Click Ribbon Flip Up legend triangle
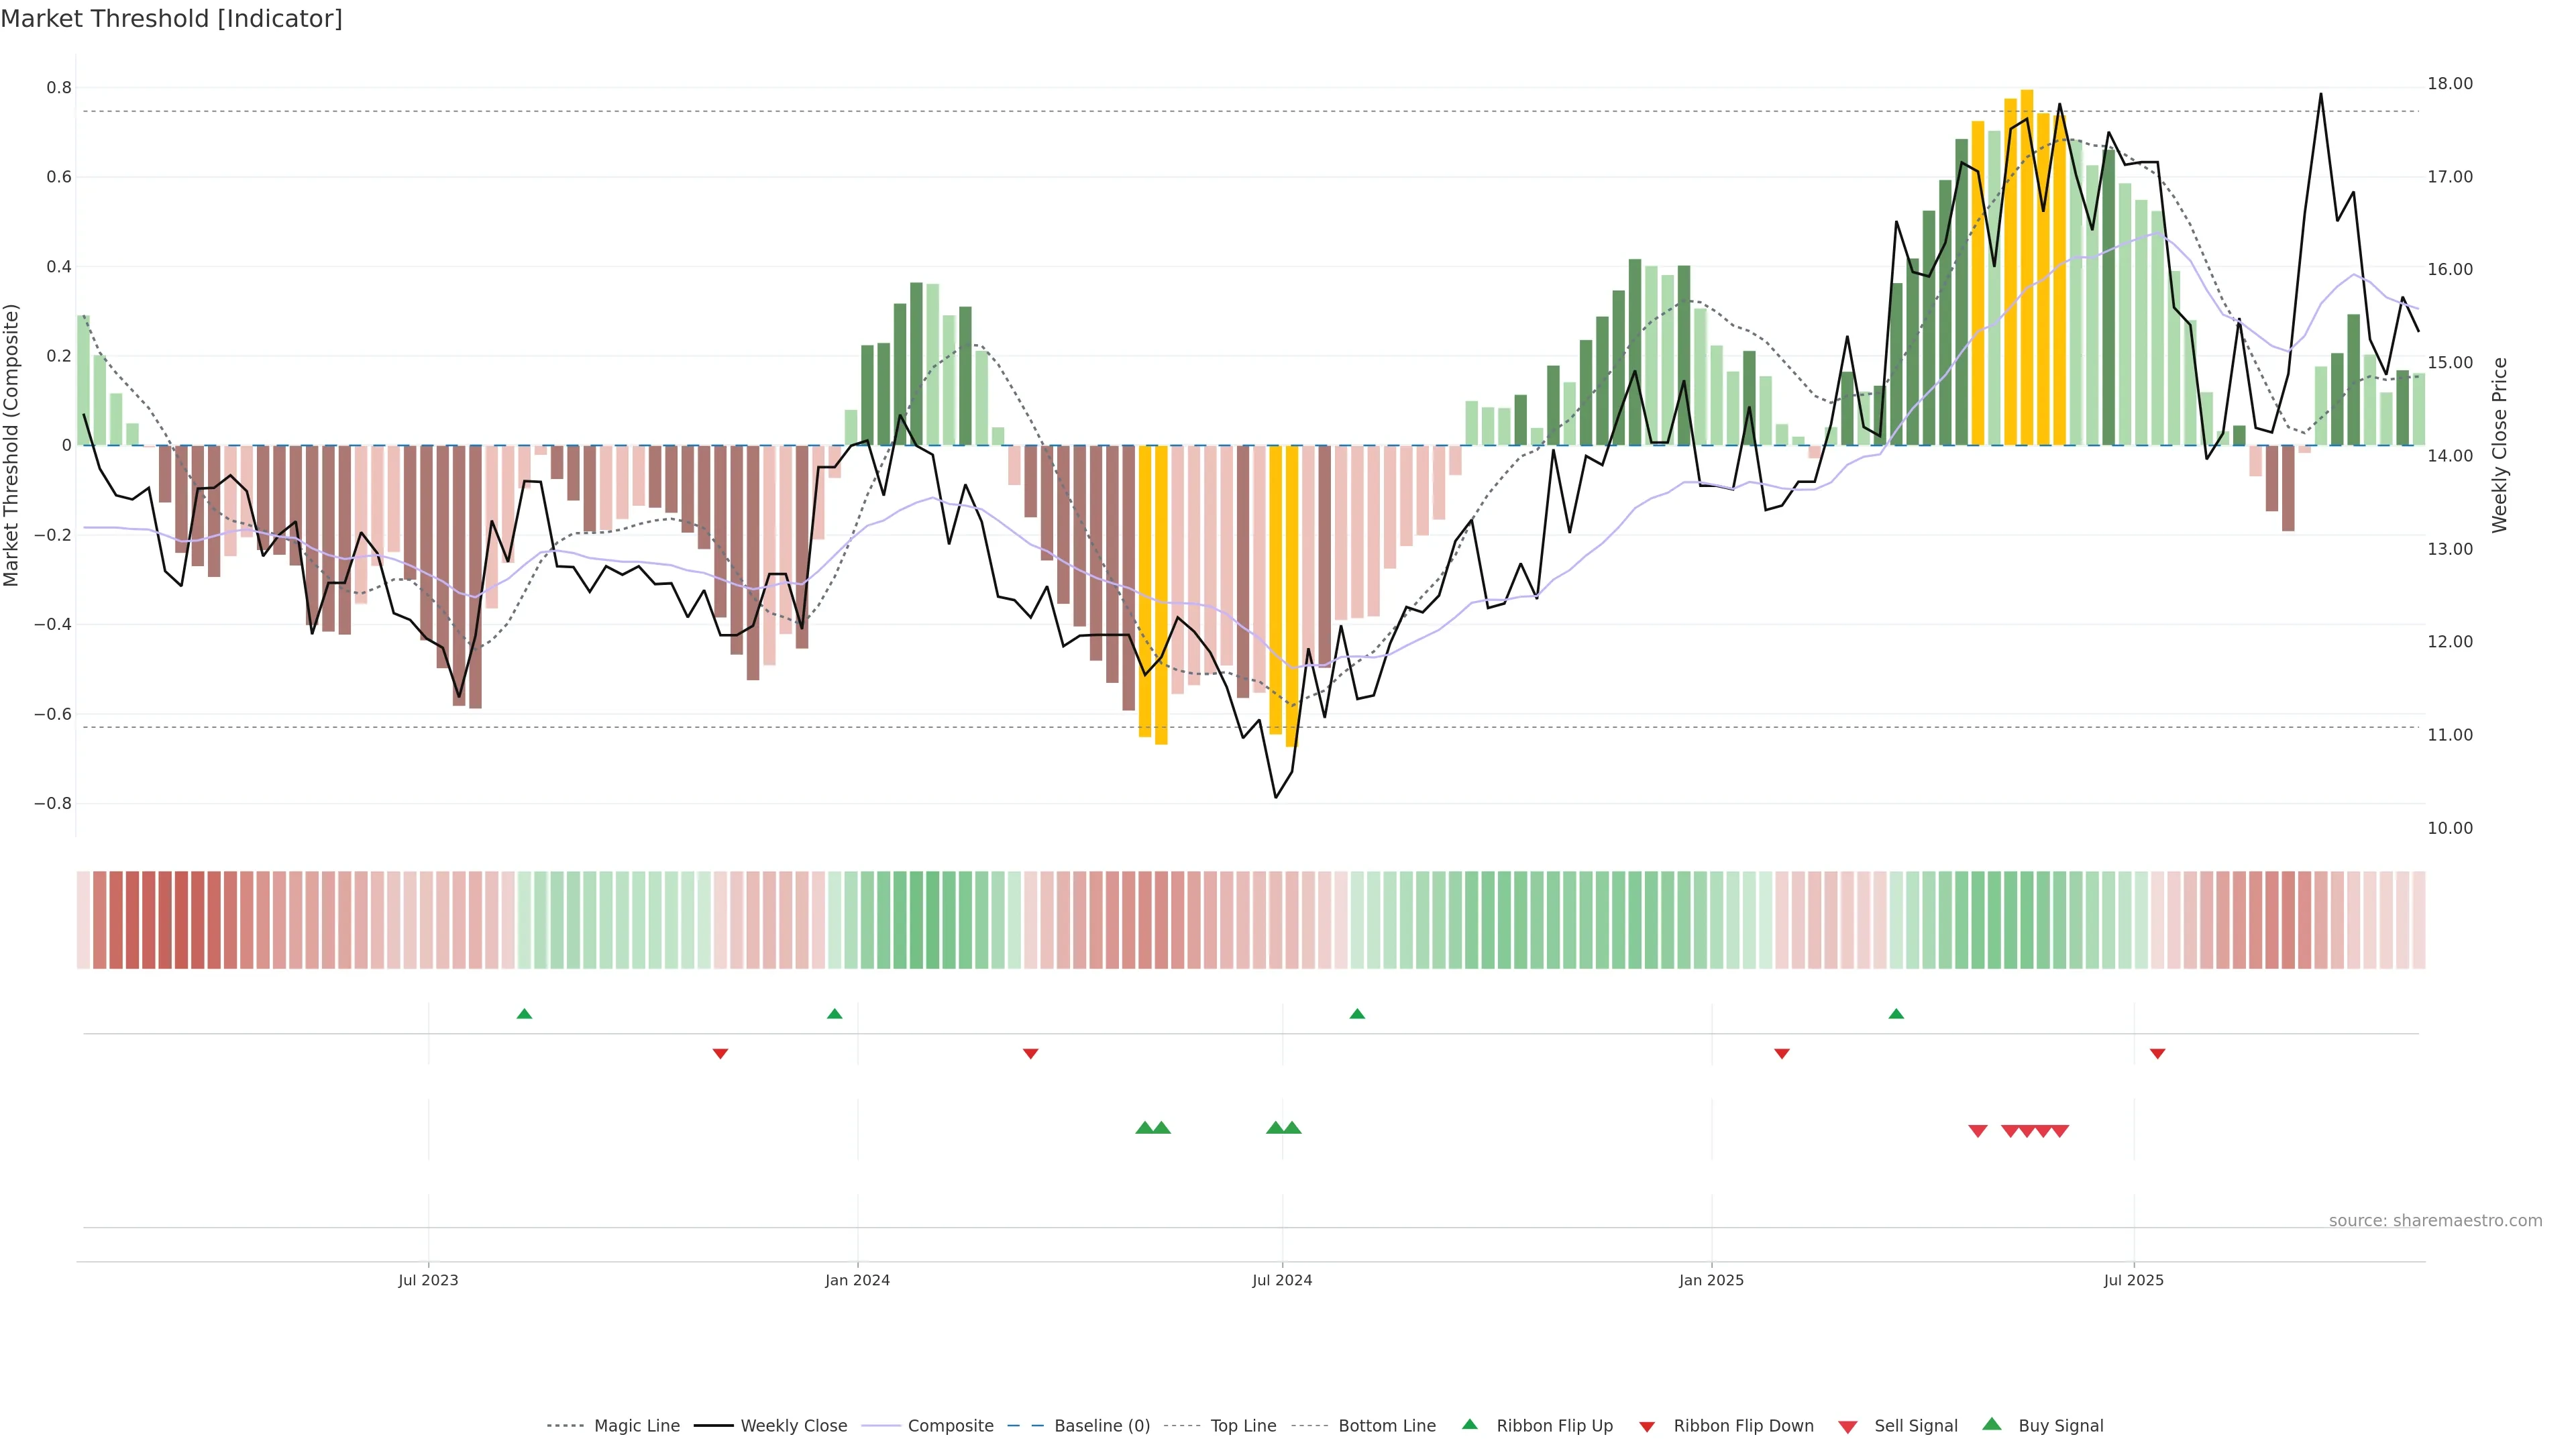Image resolution: width=2576 pixels, height=1449 pixels. coord(1469,1425)
